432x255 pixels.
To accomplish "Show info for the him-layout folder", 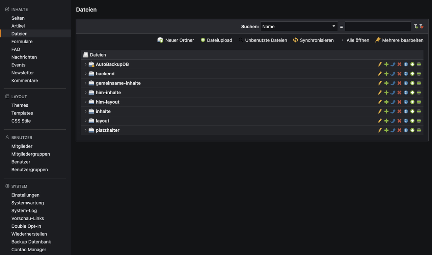I will [x=406, y=102].
